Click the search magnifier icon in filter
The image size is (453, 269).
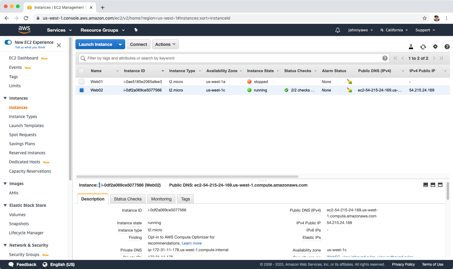click(x=83, y=58)
